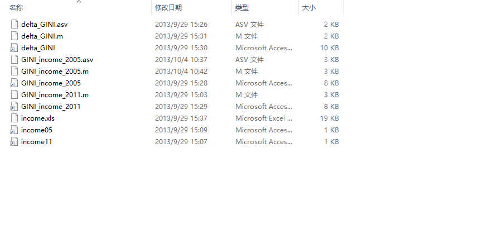Click the Microsoft Excel type entry
Screen dimensions: 503x243
point(264,118)
